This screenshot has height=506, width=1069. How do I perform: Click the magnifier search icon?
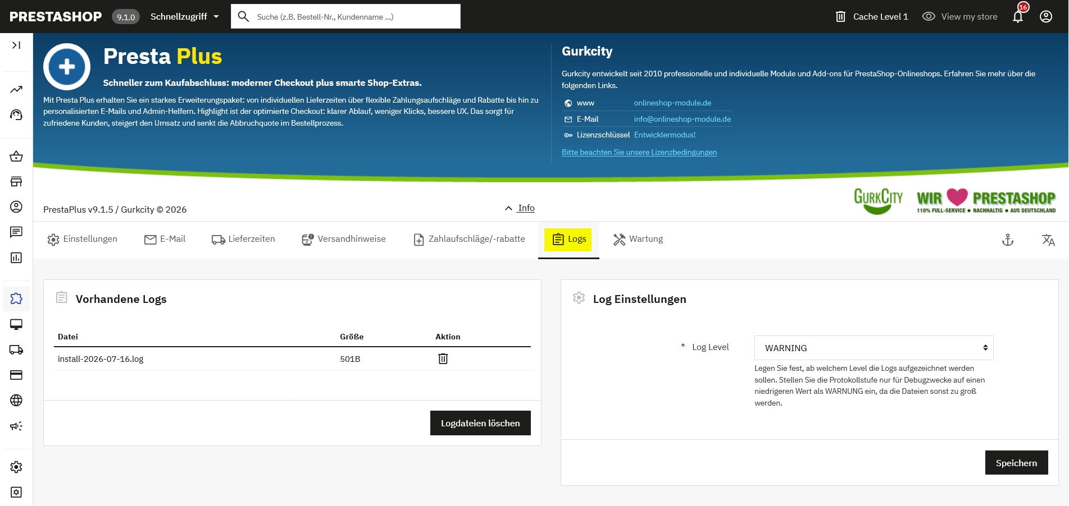pos(243,17)
